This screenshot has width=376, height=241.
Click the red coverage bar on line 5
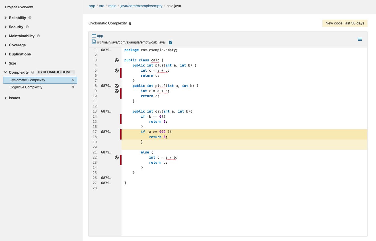(121, 70)
